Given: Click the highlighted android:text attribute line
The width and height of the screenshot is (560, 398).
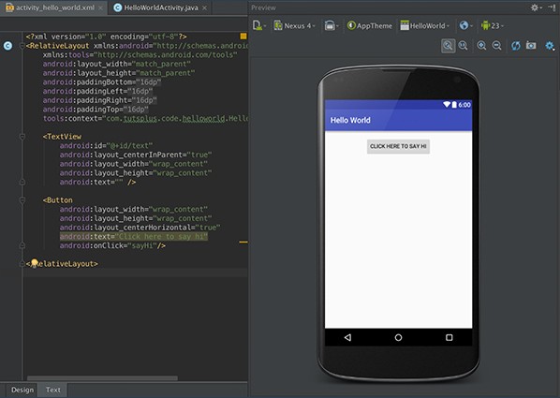Looking at the screenshot, I should point(134,237).
